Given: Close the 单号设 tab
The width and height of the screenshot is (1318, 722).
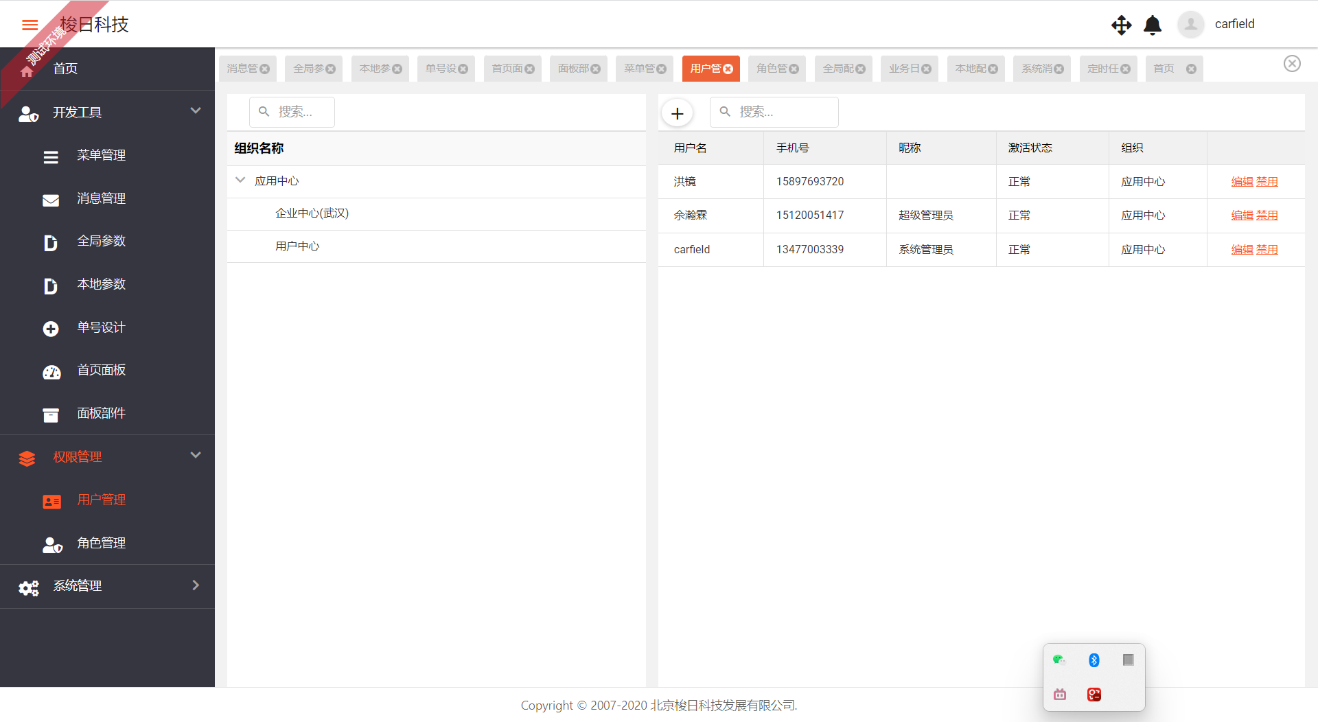Looking at the screenshot, I should click(x=463, y=69).
